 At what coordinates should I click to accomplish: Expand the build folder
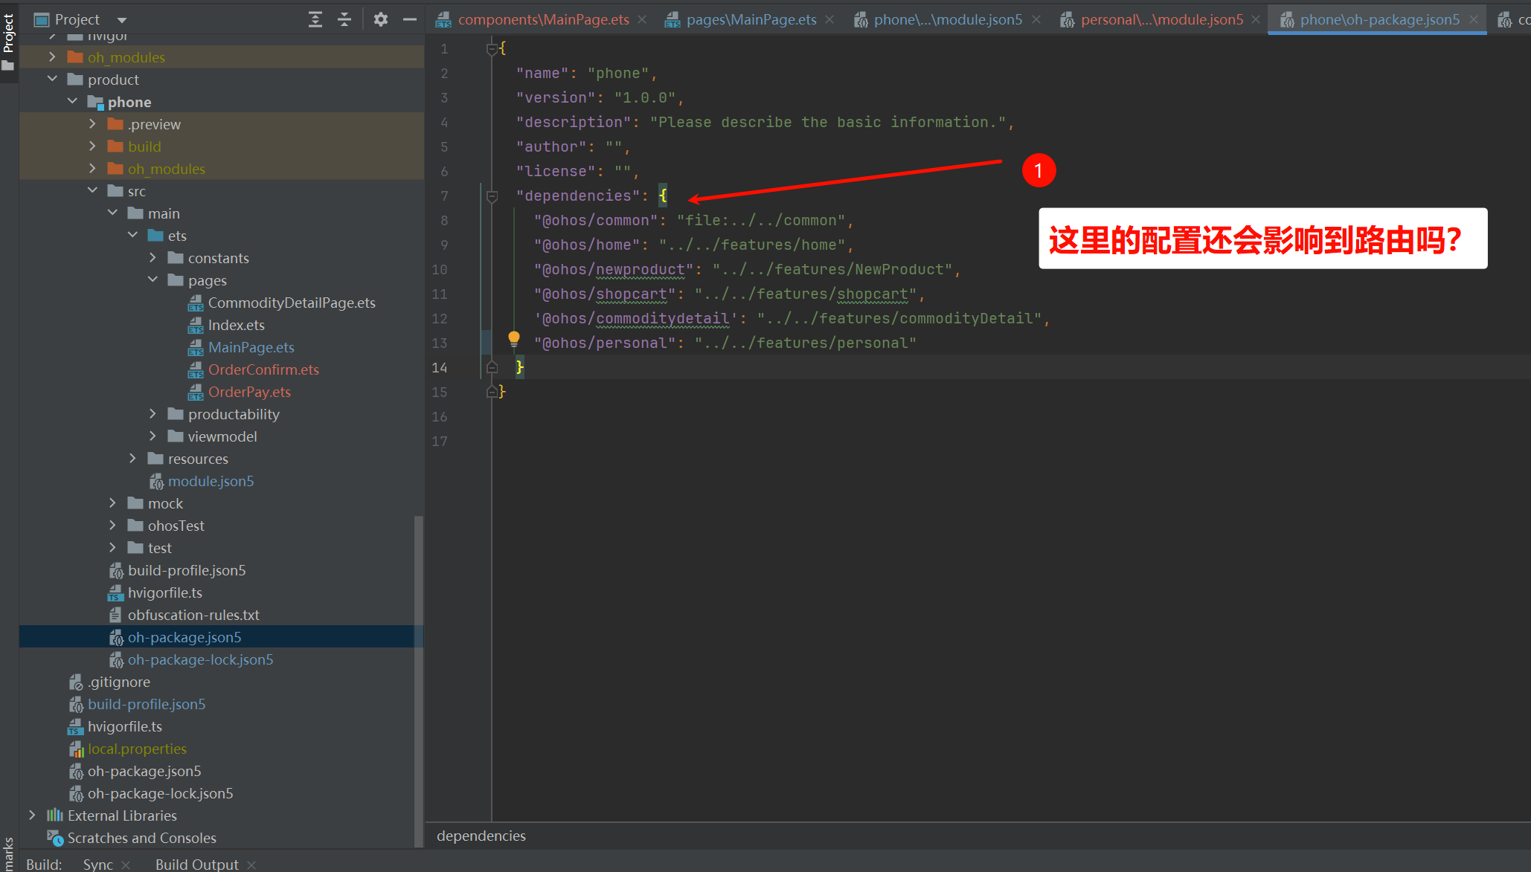(92, 146)
